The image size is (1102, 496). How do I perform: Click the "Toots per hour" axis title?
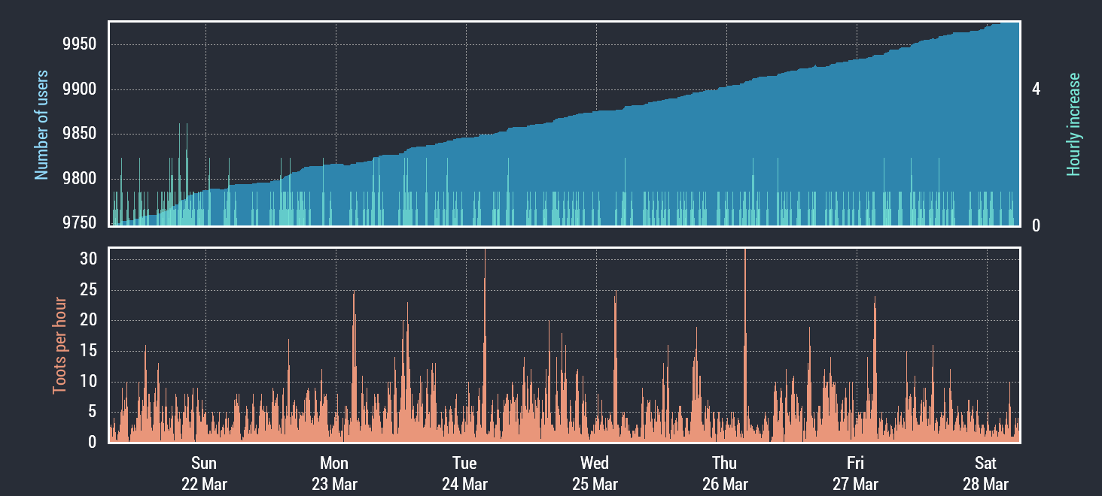[x=59, y=346]
